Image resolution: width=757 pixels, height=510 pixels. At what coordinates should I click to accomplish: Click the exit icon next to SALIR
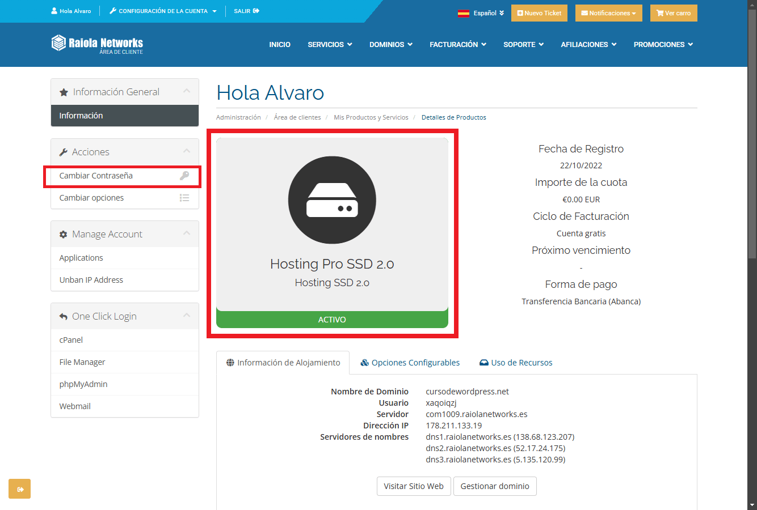pyautogui.click(x=256, y=11)
